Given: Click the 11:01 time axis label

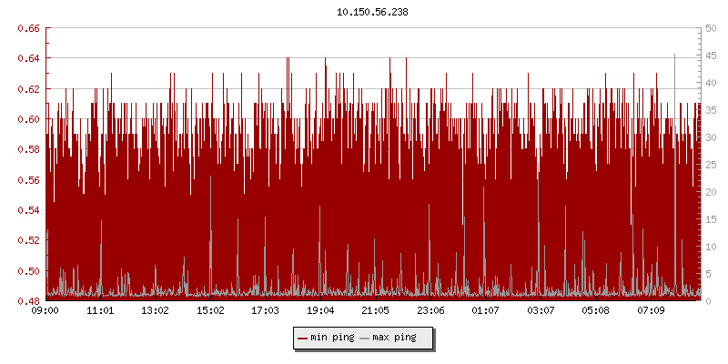Looking at the screenshot, I should [100, 311].
